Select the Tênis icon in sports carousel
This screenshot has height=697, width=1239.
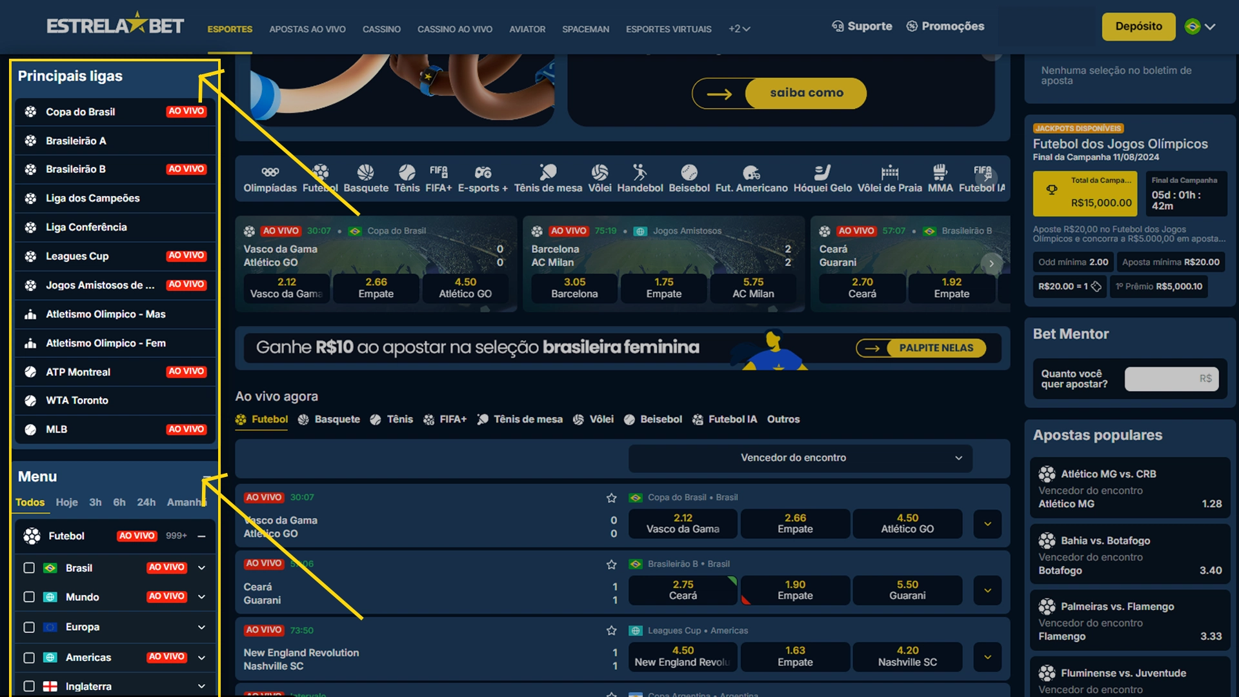pyautogui.click(x=407, y=178)
